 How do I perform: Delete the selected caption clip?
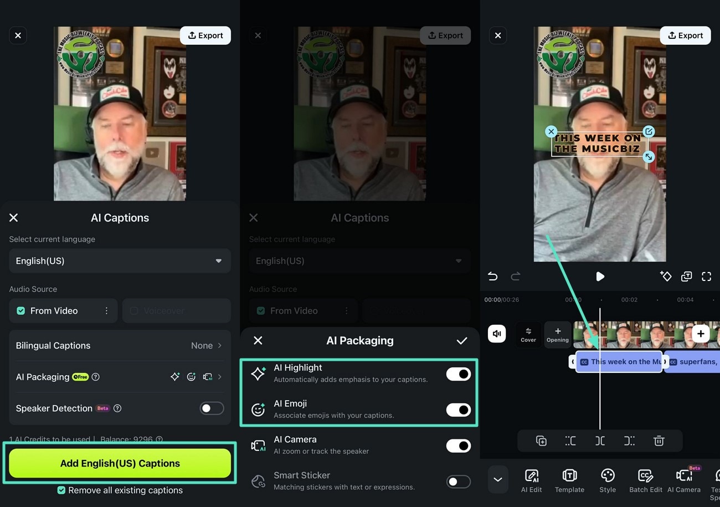tap(659, 441)
